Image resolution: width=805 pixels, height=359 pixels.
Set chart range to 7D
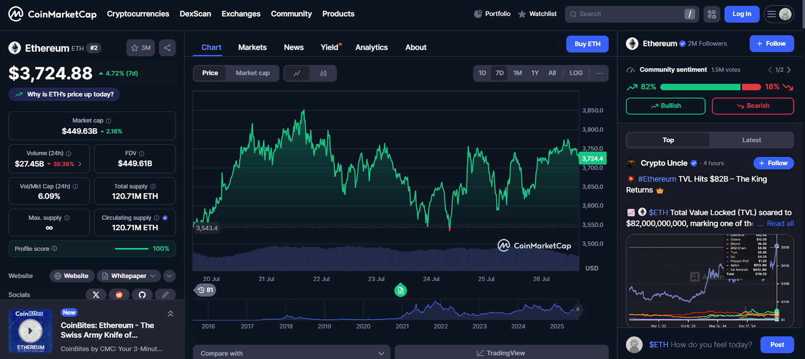point(500,73)
